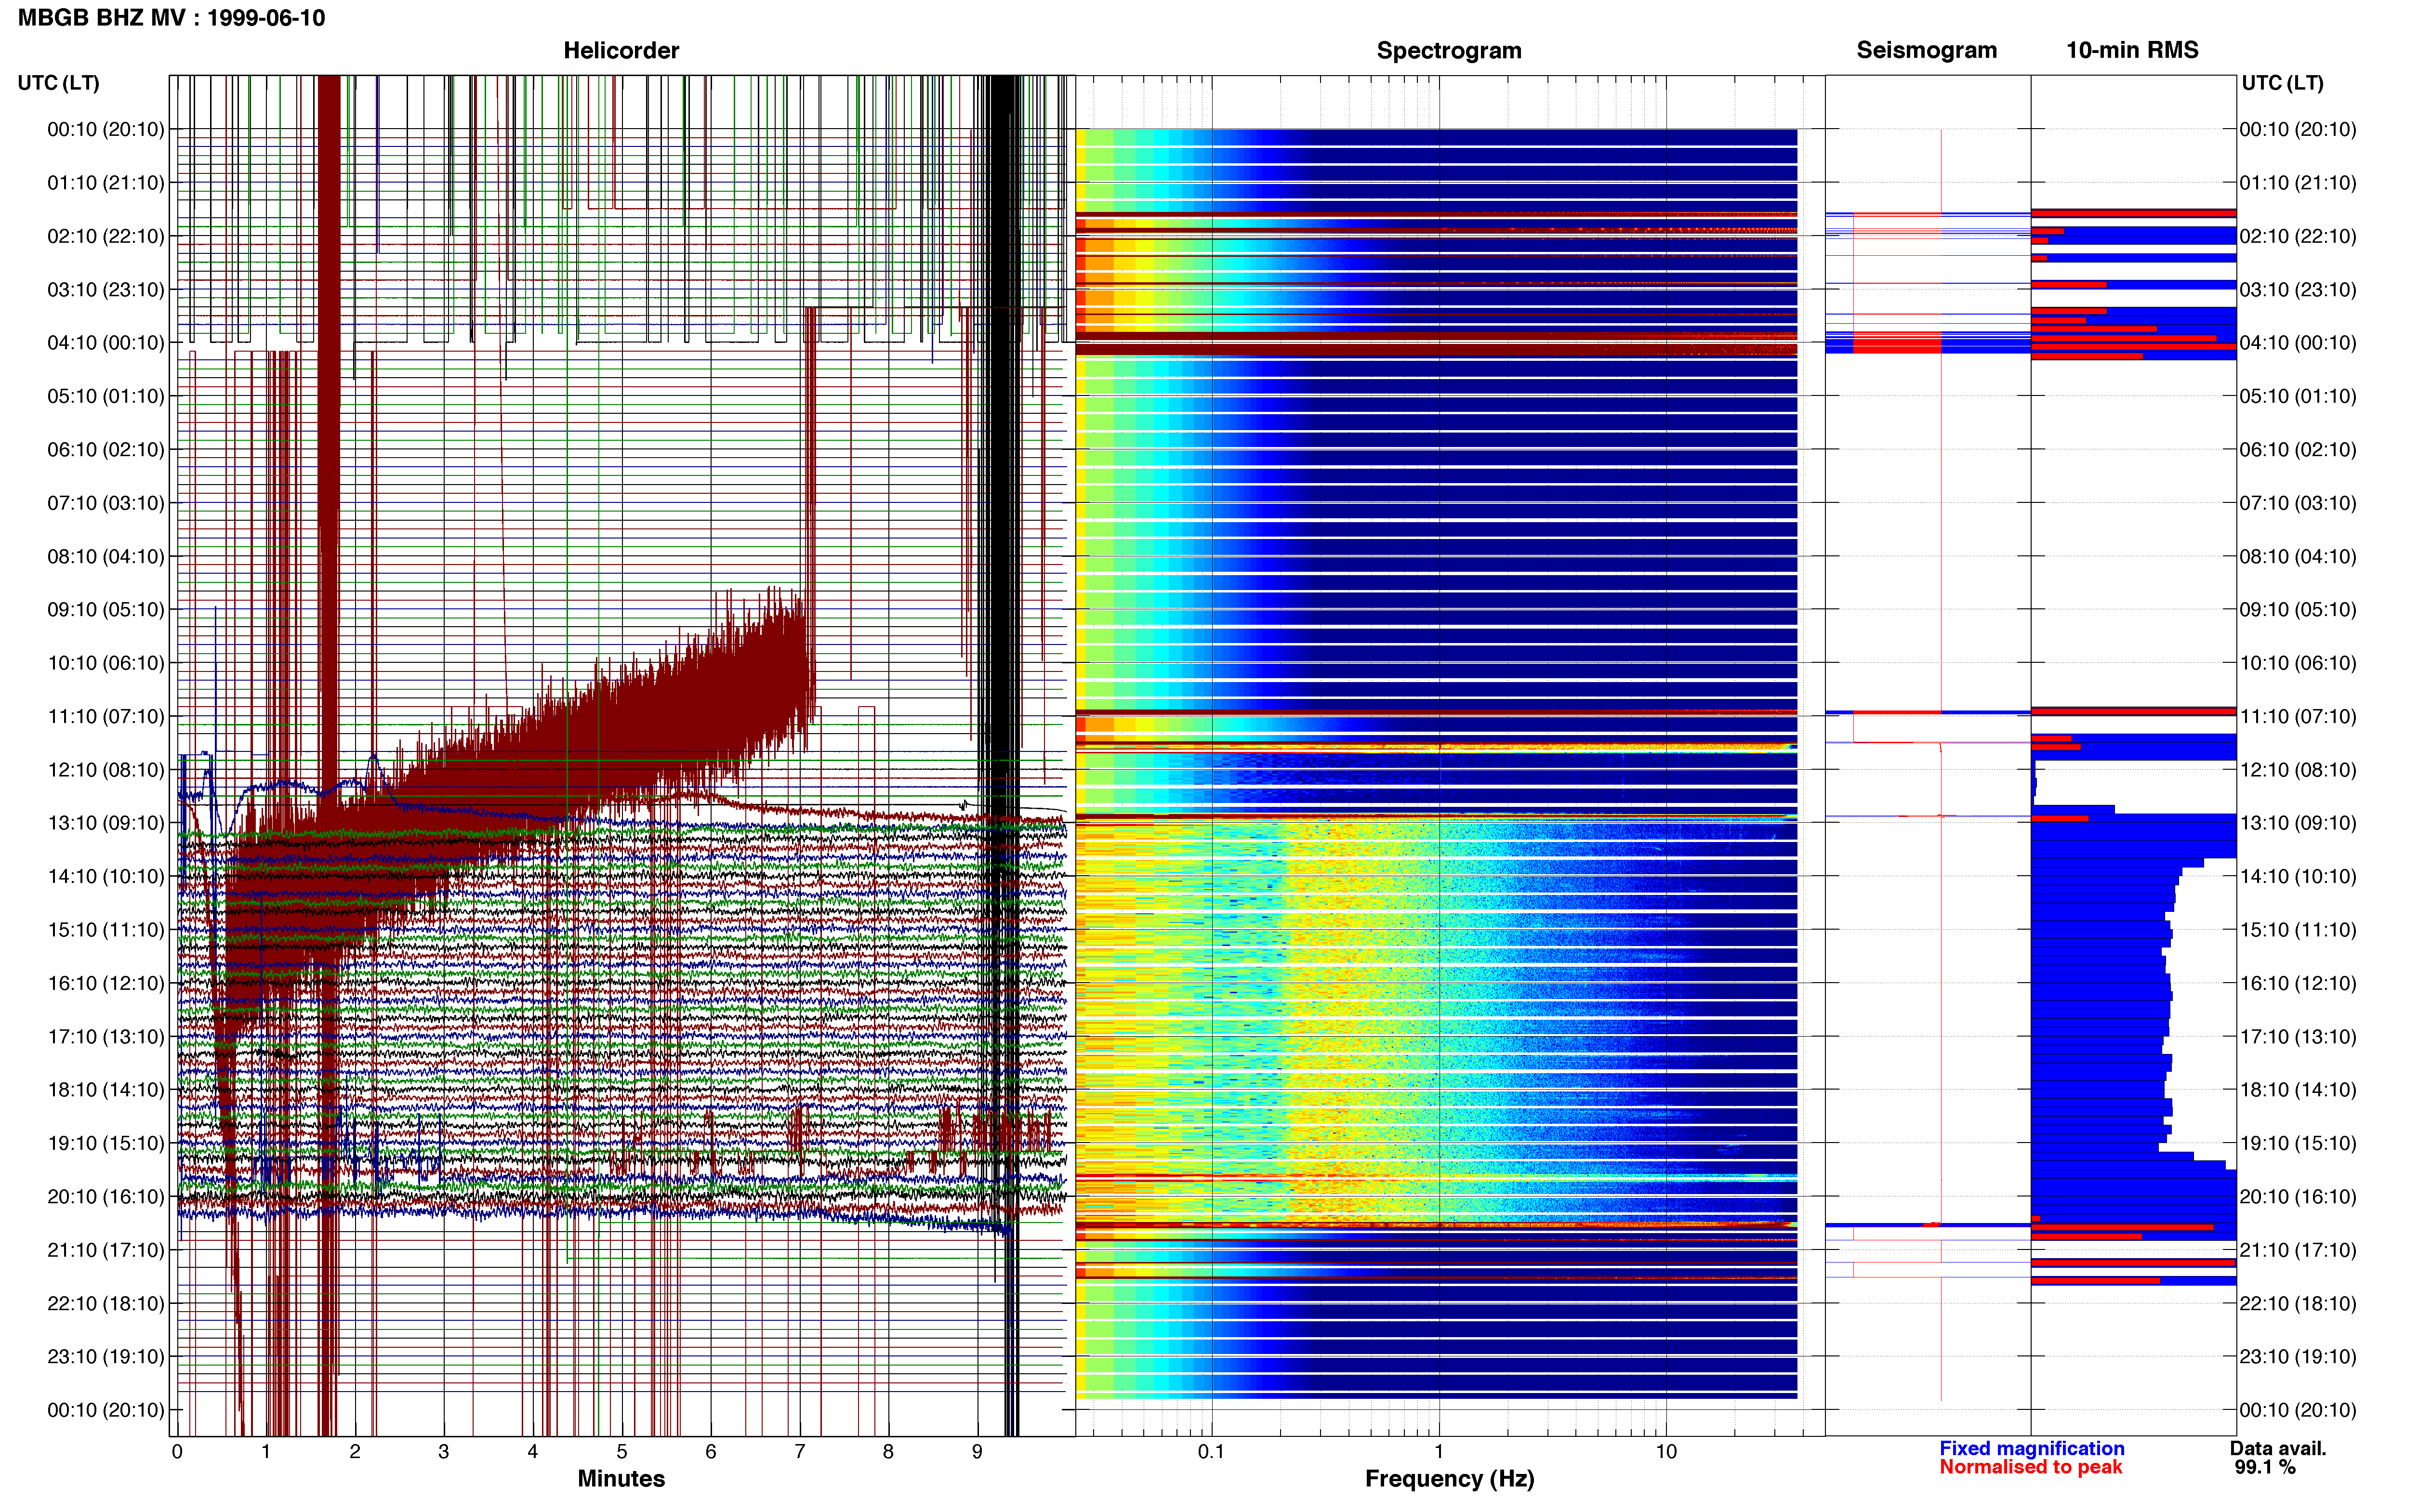Click the 'Seismogram' panel heading
Viewport: 2418px width, 1512px height.
click(1926, 50)
